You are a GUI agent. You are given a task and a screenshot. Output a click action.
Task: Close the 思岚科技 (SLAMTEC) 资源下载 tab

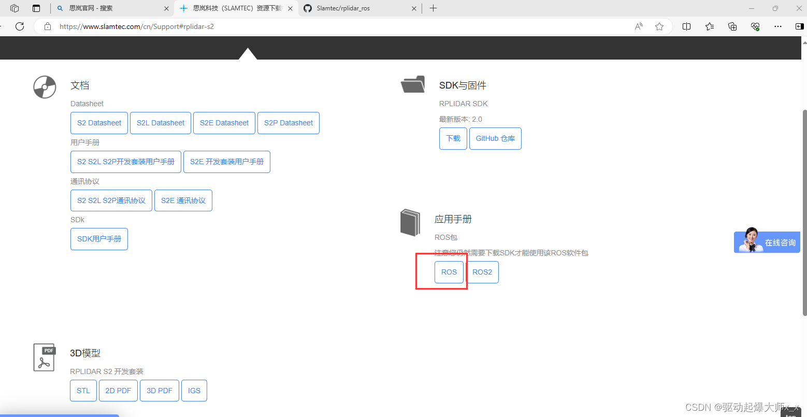[290, 8]
